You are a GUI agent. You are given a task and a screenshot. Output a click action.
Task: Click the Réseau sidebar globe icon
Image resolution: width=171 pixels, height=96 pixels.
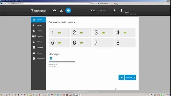coord(34,53)
